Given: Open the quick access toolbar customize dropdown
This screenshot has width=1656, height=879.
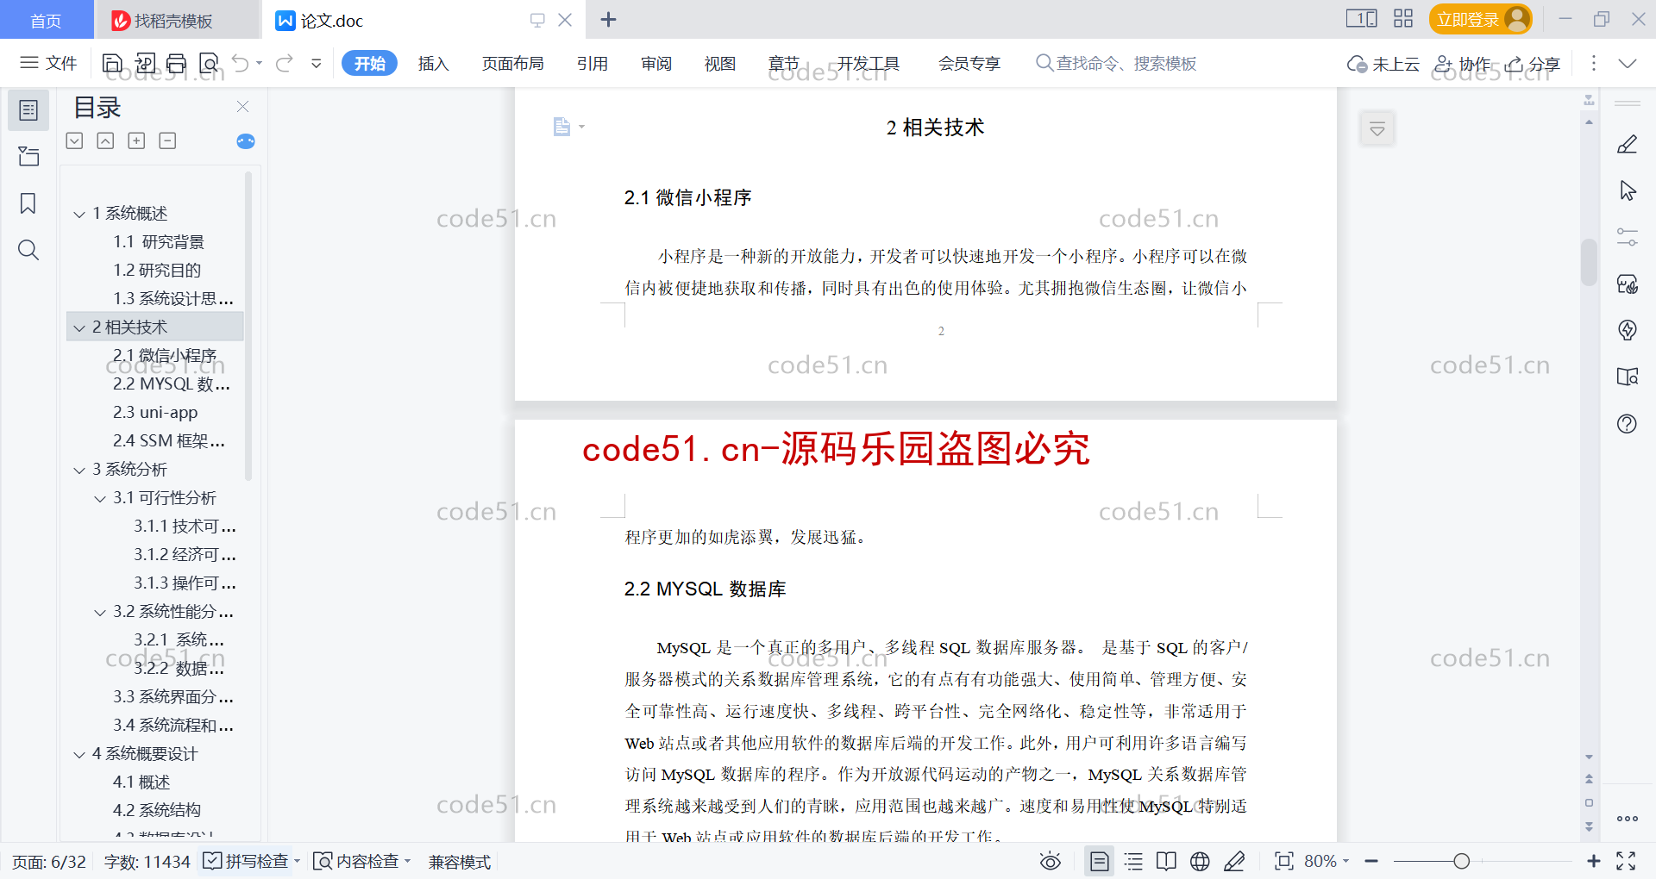Looking at the screenshot, I should click(317, 63).
